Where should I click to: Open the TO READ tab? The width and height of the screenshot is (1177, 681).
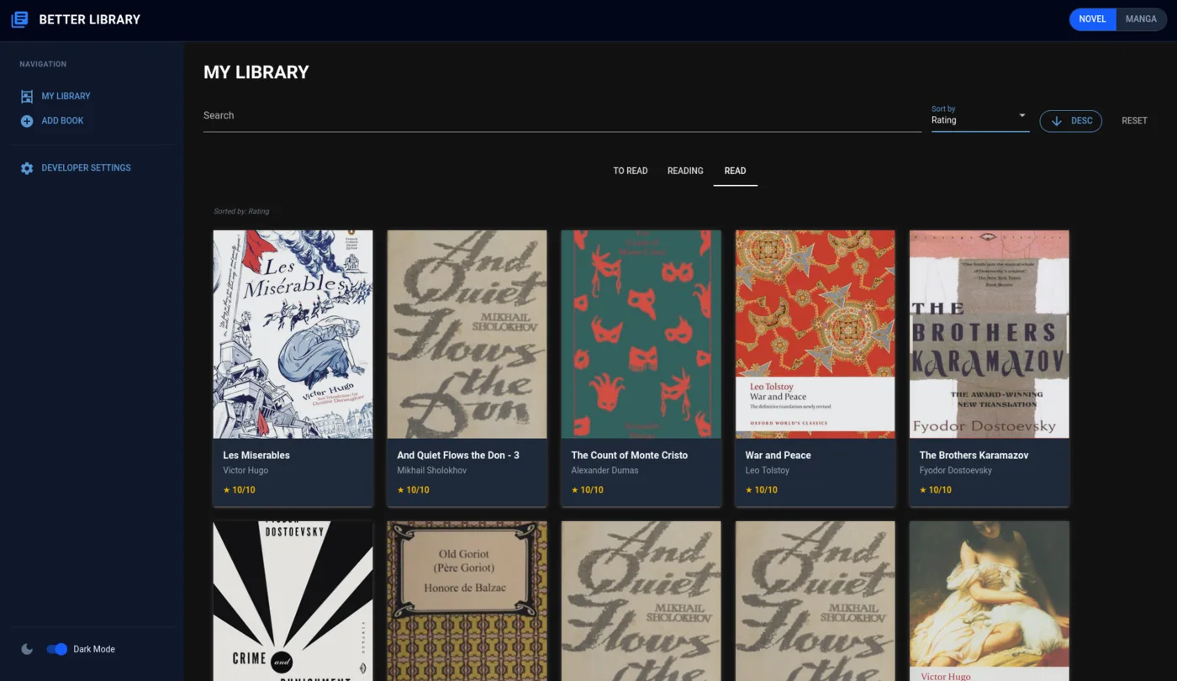click(631, 171)
